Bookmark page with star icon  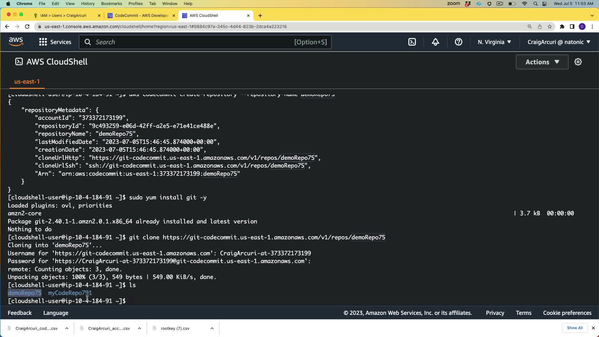click(549, 27)
